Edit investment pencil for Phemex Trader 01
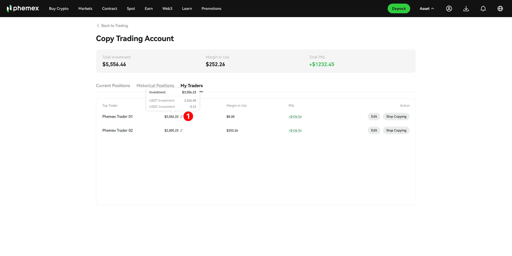Screen dimensions: 512x256 [x=181, y=117]
